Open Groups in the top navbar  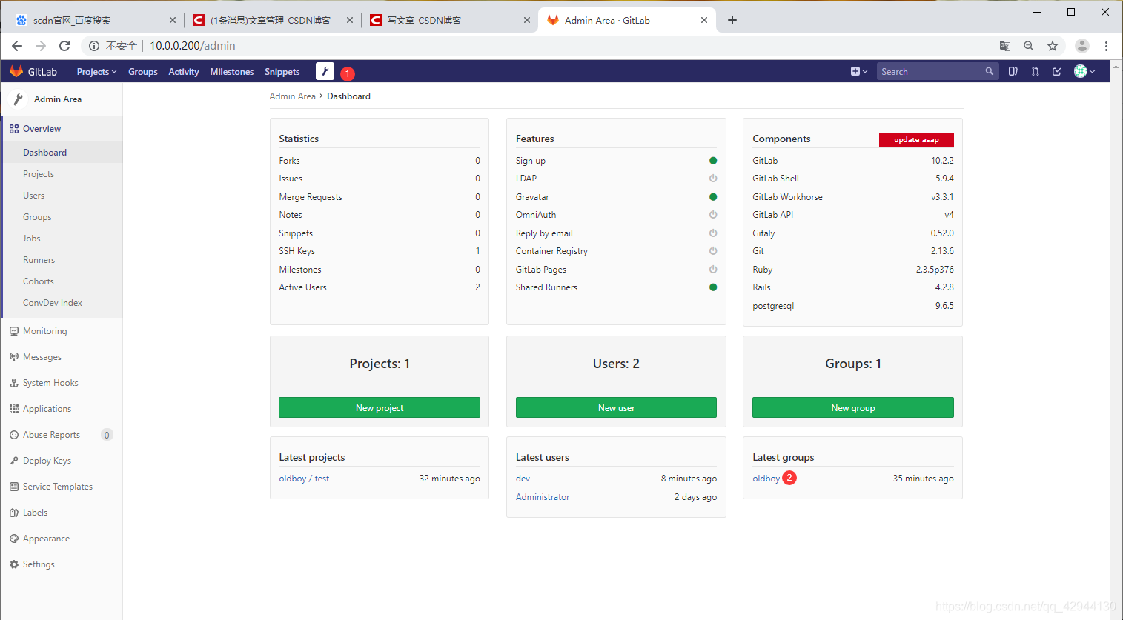tap(143, 72)
